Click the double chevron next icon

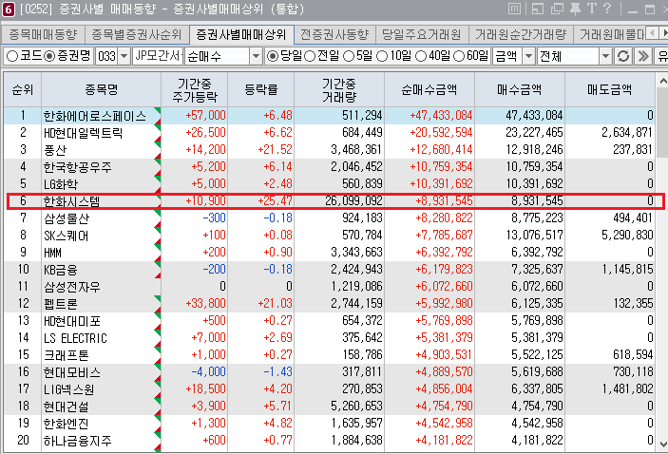pos(643,56)
